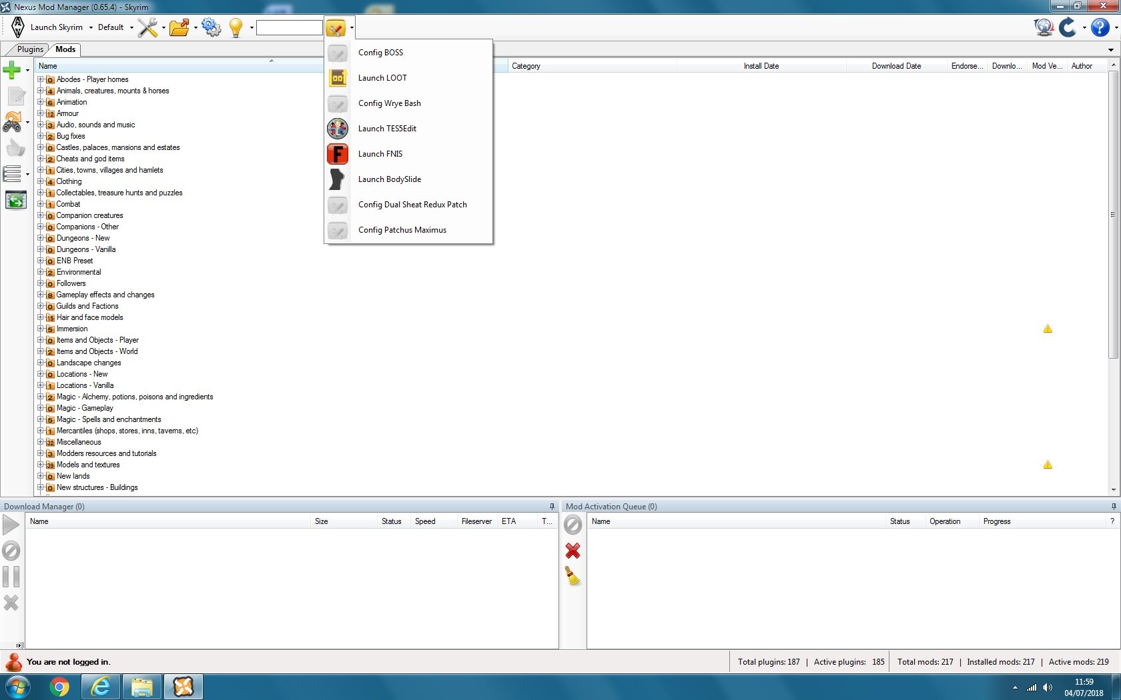
Task: Click the Size column in Download Manager
Action: (344, 521)
